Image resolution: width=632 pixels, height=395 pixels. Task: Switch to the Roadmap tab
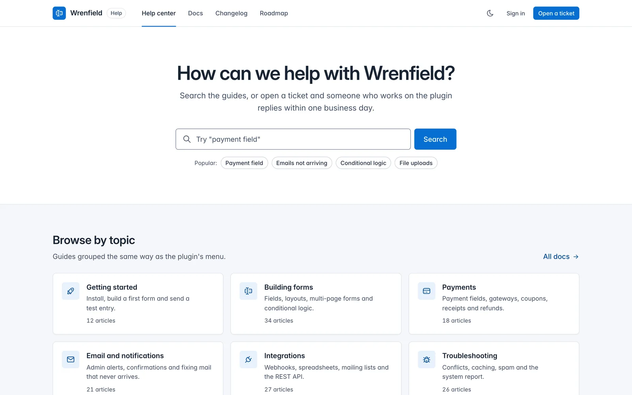coord(274,13)
